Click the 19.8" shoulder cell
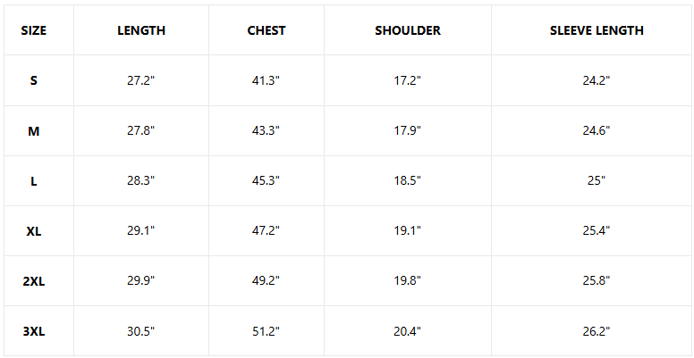This screenshot has height=358, width=694. [408, 280]
